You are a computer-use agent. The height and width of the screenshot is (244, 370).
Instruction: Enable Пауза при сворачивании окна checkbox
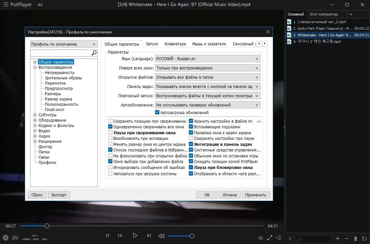pyautogui.click(x=110, y=133)
